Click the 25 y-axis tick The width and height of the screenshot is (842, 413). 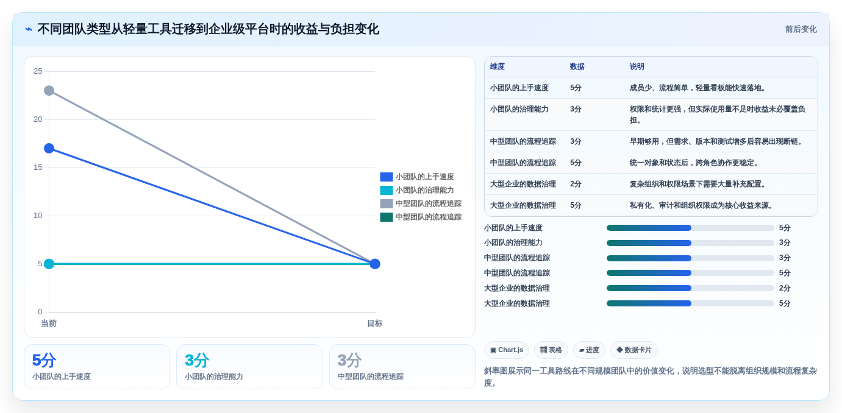tap(38, 71)
